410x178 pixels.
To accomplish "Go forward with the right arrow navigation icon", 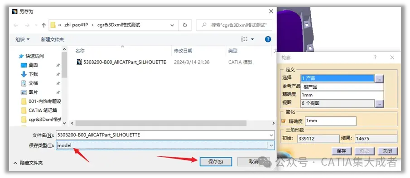I will tap(27, 25).
